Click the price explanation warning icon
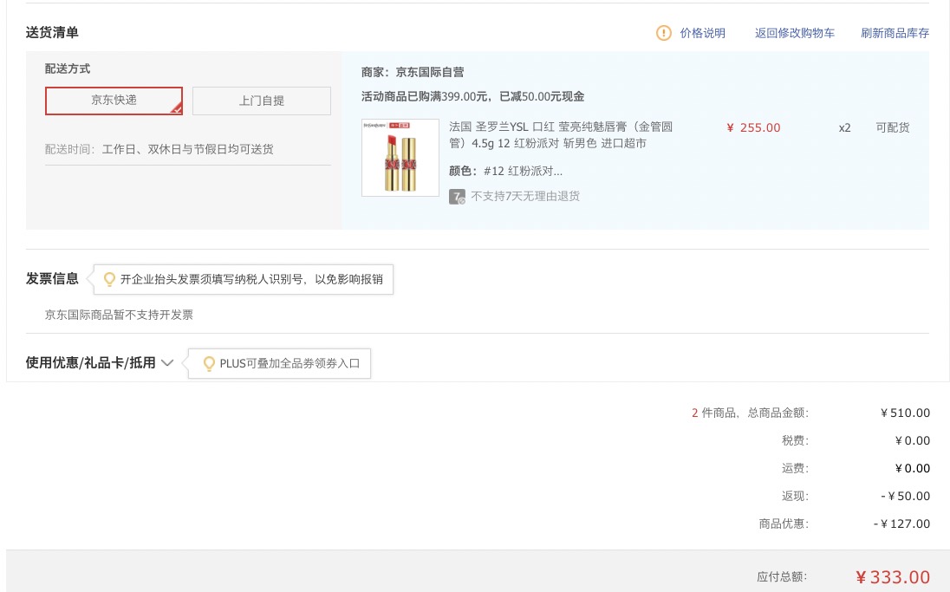This screenshot has width=950, height=592. point(663,33)
